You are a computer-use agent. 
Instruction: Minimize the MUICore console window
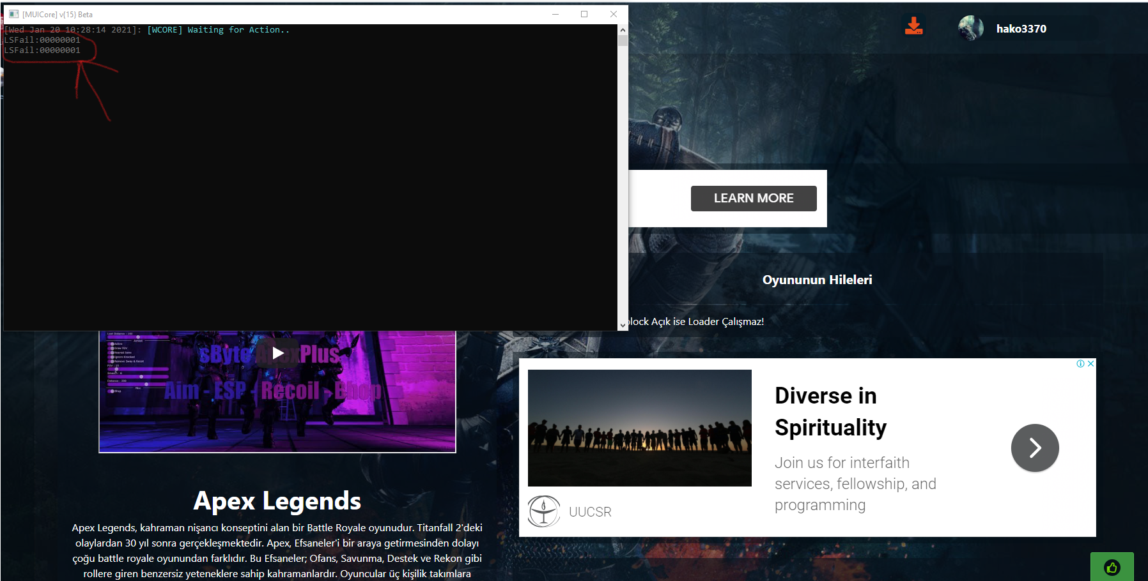555,14
